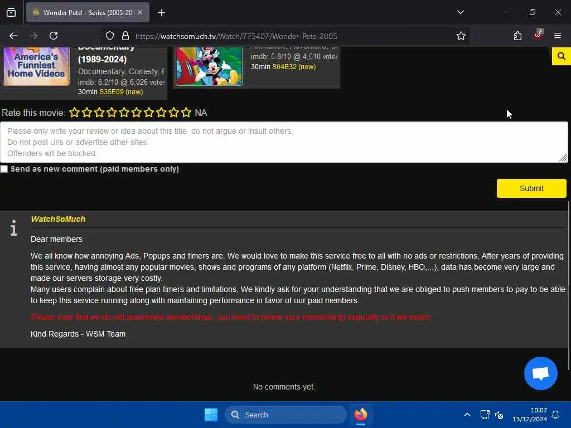Rate movie ten stars
This screenshot has height=428, width=571.
(186, 113)
